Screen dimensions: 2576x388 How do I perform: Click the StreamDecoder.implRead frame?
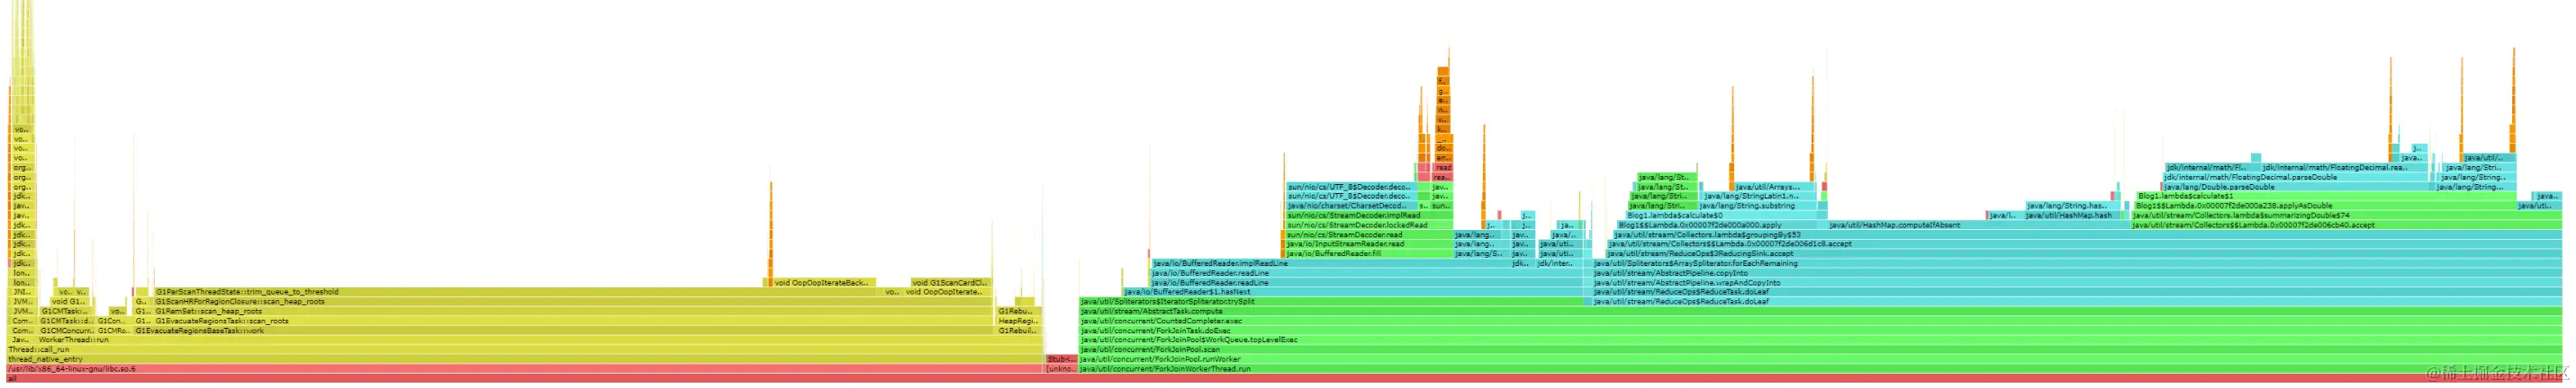pos(1368,216)
